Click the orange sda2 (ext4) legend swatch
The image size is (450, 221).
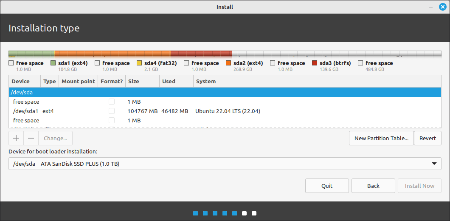(x=228, y=63)
